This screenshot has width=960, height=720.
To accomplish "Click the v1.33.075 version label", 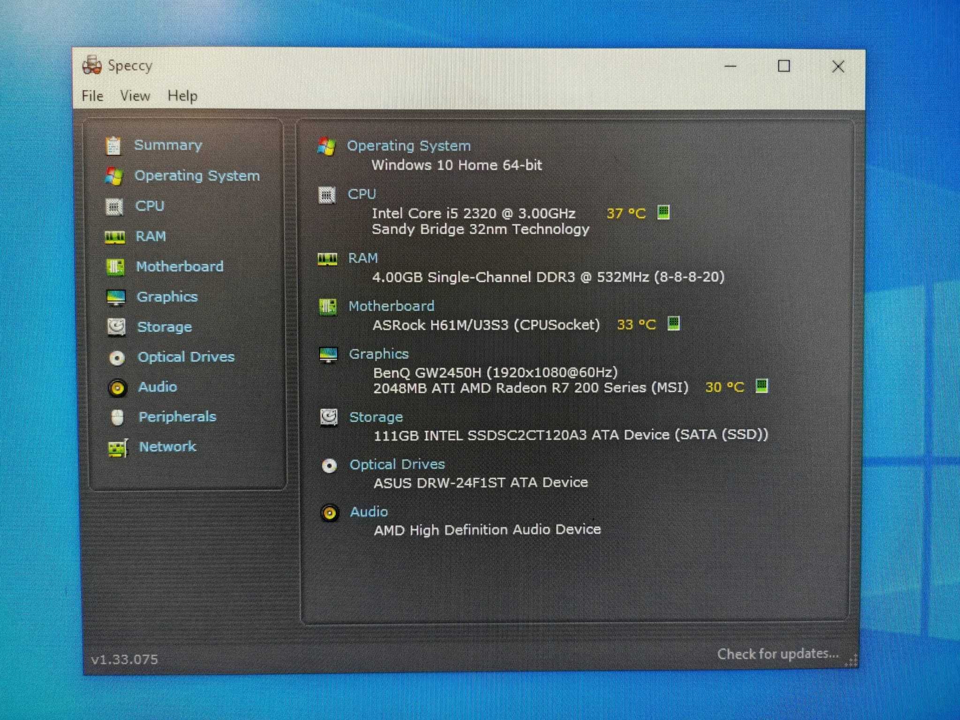I will click(x=125, y=660).
